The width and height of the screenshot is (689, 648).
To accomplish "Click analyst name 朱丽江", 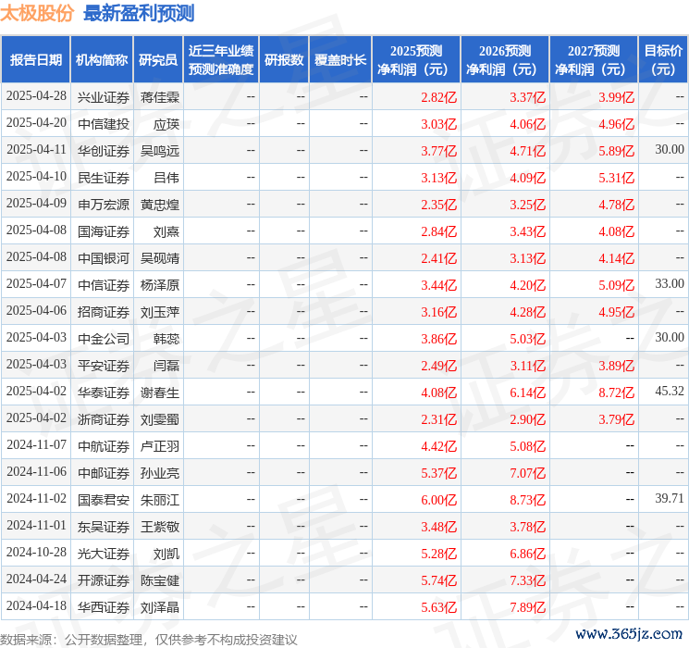I will [160, 500].
